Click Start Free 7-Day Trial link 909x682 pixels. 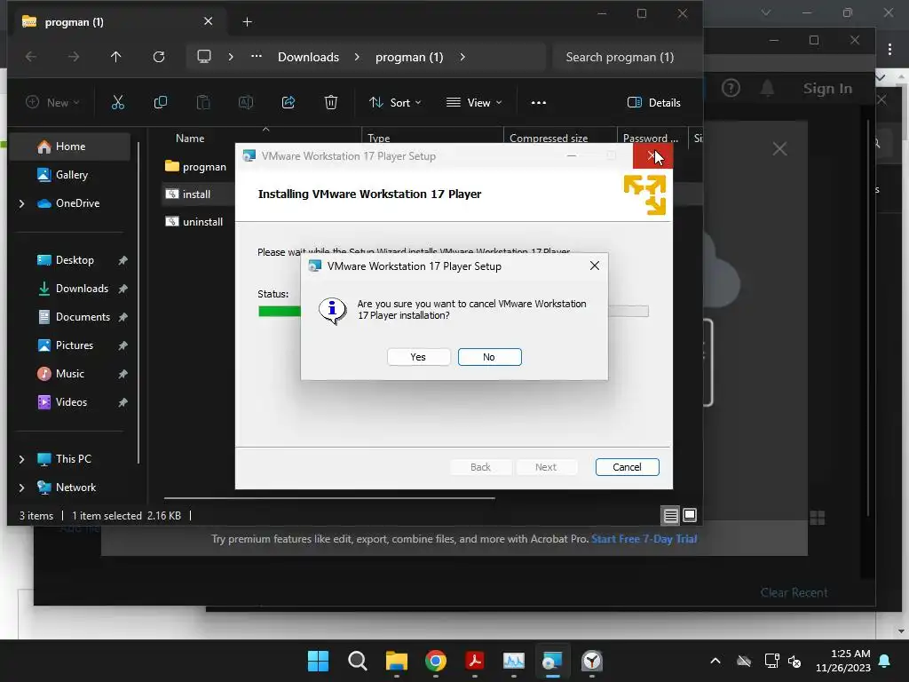pos(644,539)
